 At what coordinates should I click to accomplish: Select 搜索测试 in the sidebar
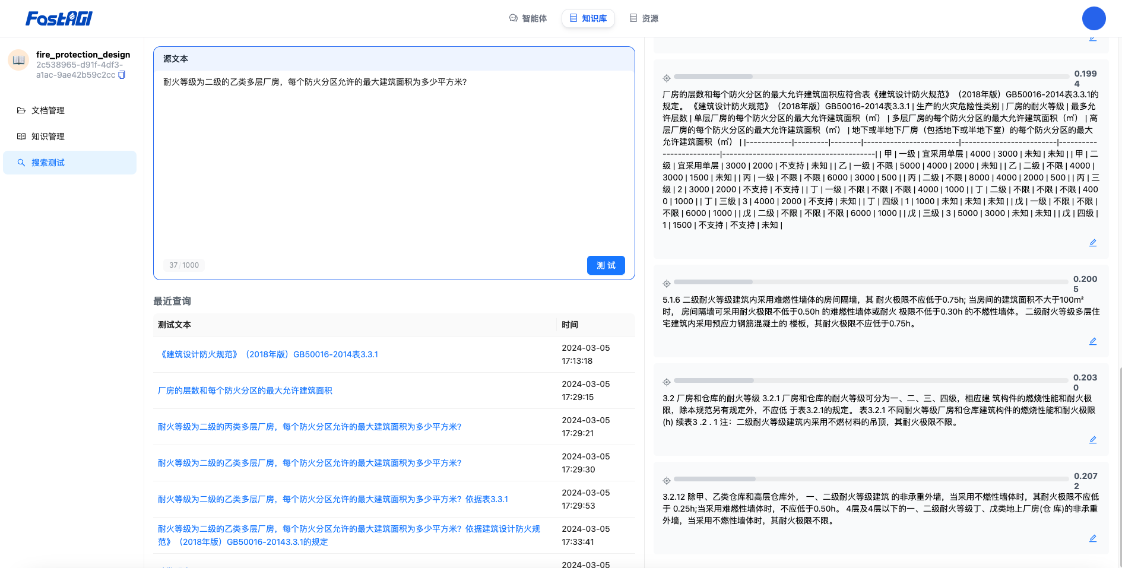coord(69,163)
